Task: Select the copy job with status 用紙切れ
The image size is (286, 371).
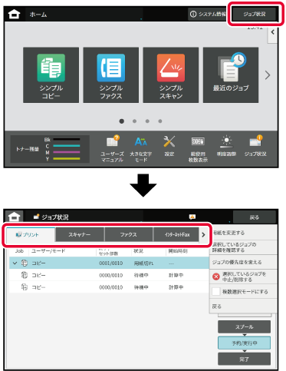Action: pos(109,263)
